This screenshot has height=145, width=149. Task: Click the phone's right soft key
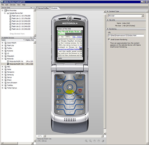pyautogui.click(x=79, y=78)
